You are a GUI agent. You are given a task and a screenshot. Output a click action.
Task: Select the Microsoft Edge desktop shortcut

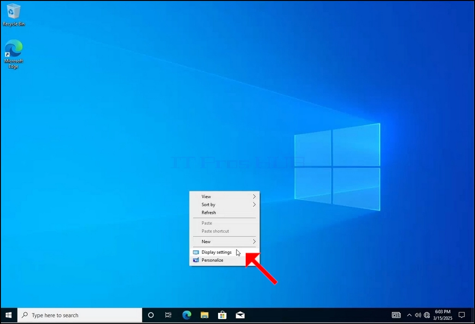point(13,54)
